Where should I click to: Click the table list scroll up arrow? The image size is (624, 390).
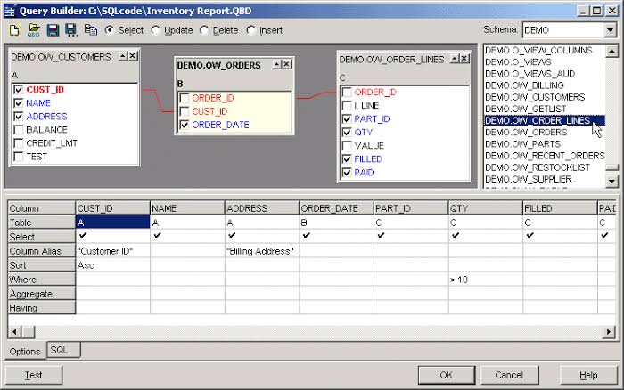tap(612, 51)
